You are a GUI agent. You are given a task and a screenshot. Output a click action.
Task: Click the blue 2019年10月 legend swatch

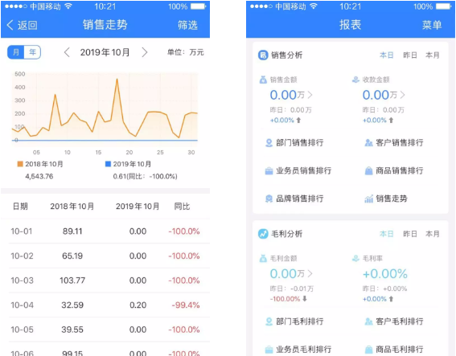[108, 164]
